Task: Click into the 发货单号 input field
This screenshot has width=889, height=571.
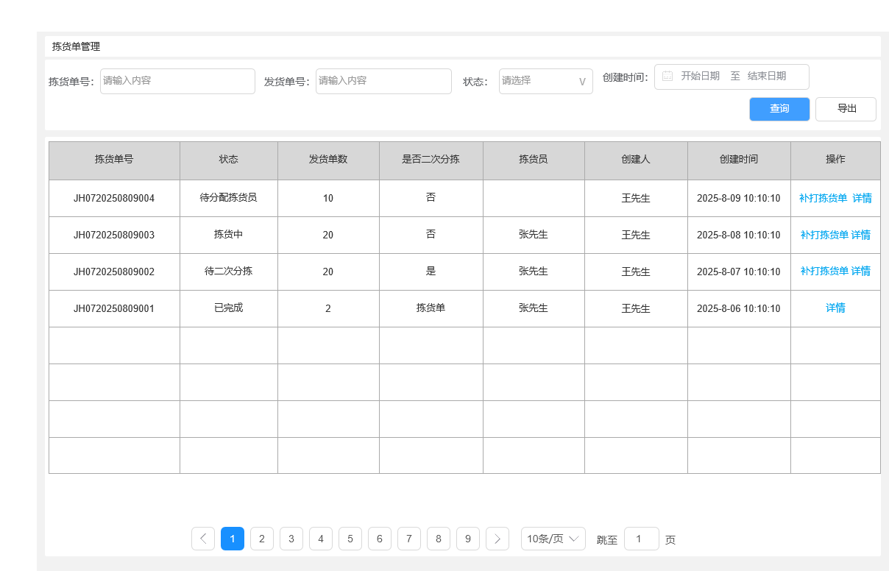Action: 383,81
